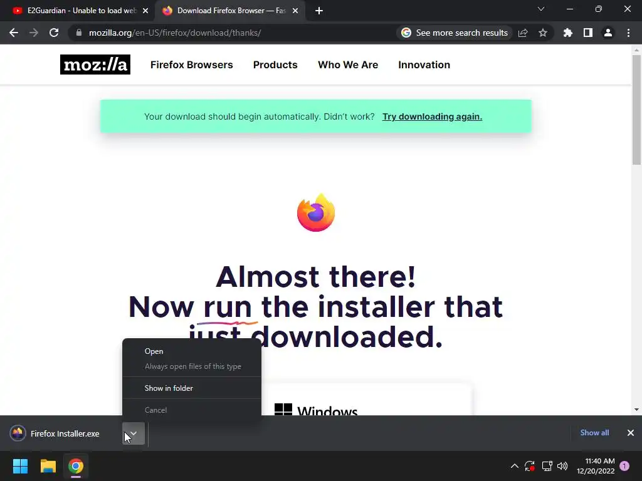Image resolution: width=642 pixels, height=481 pixels.
Task: Open the tab search chevron
Action: 541,9
